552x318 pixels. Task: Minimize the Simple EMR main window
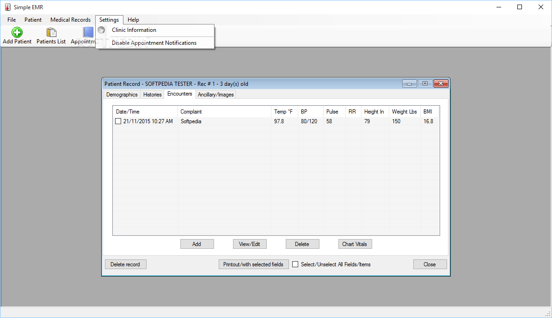tap(499, 7)
